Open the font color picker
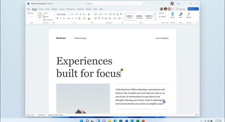This screenshot has width=225, height=122. point(89,18)
